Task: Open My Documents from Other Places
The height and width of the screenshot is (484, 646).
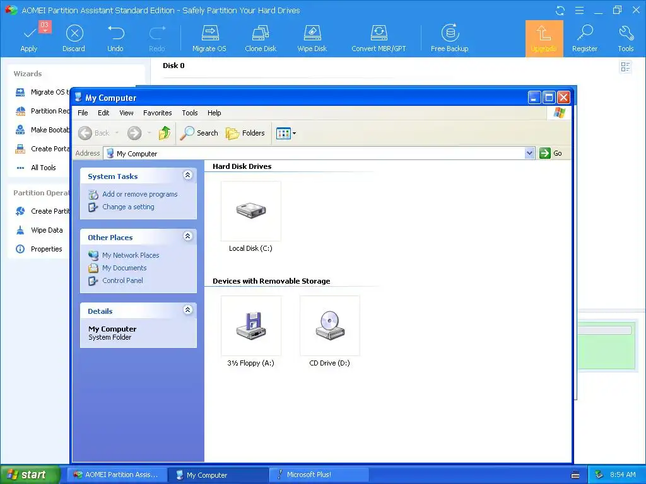Action: (124, 268)
